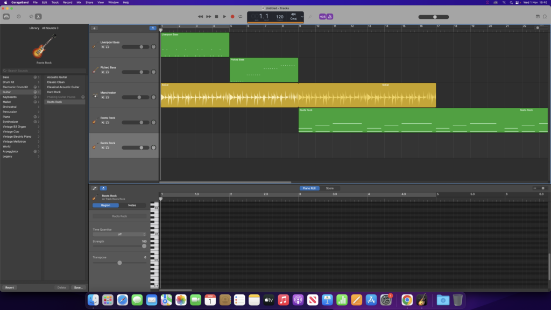Screen dimensions: 551x310
Task: Mute the Picked Bass track
Action: point(103,72)
